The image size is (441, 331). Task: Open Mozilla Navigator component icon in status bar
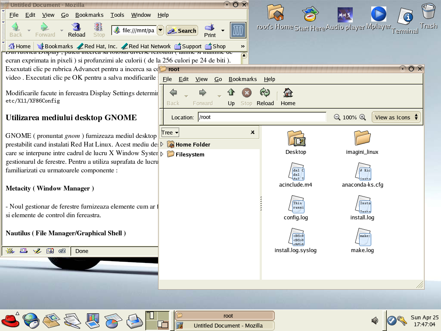(x=10, y=251)
